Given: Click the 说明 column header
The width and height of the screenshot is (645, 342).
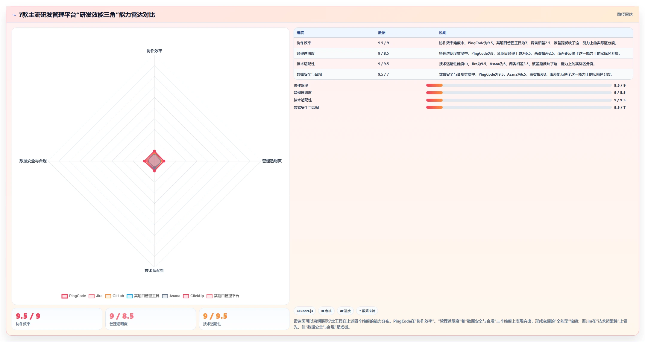Looking at the screenshot, I should click(443, 33).
